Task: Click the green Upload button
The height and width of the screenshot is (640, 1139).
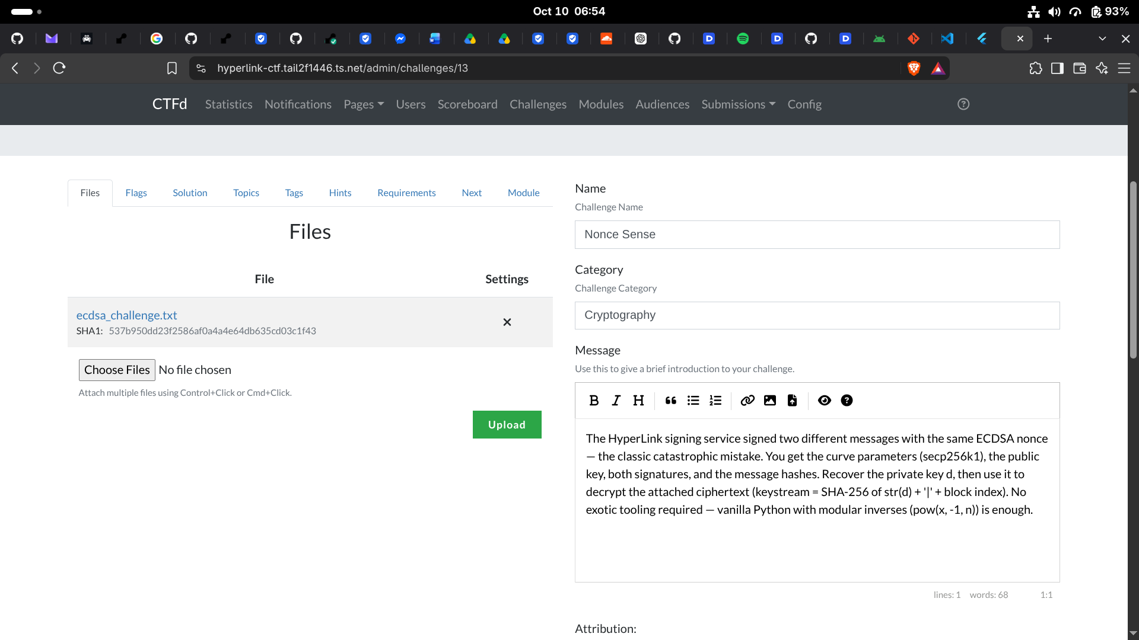Action: (507, 425)
